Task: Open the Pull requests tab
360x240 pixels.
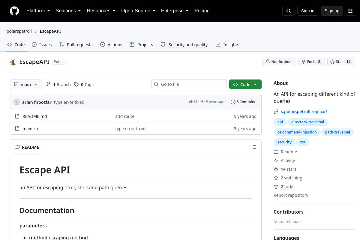Action: [76, 45]
